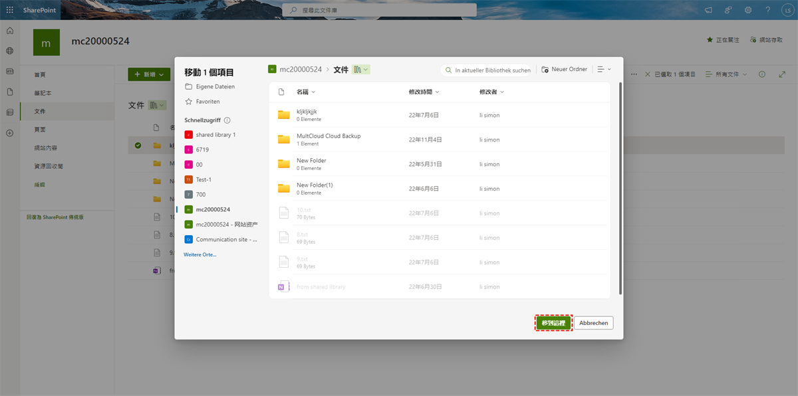Click the kljkljkjjk folder icon in dialog
Viewport: 798px width, 396px height.
(284, 115)
